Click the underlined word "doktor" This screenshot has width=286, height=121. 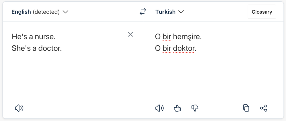(183, 48)
